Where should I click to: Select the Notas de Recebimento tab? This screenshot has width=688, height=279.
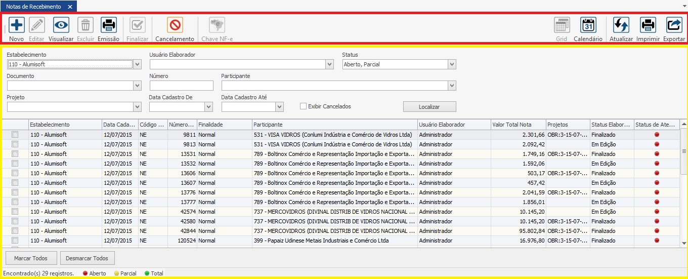point(33,7)
